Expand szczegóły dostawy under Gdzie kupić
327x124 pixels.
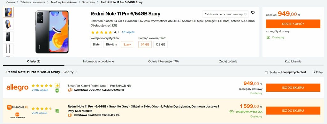(x=278, y=31)
